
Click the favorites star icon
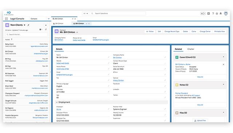pos(202,13)
